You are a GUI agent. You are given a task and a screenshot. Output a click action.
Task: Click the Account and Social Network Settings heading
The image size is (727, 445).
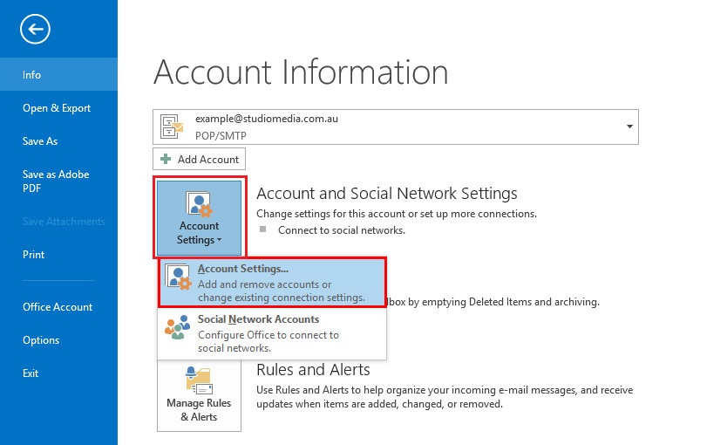point(387,193)
